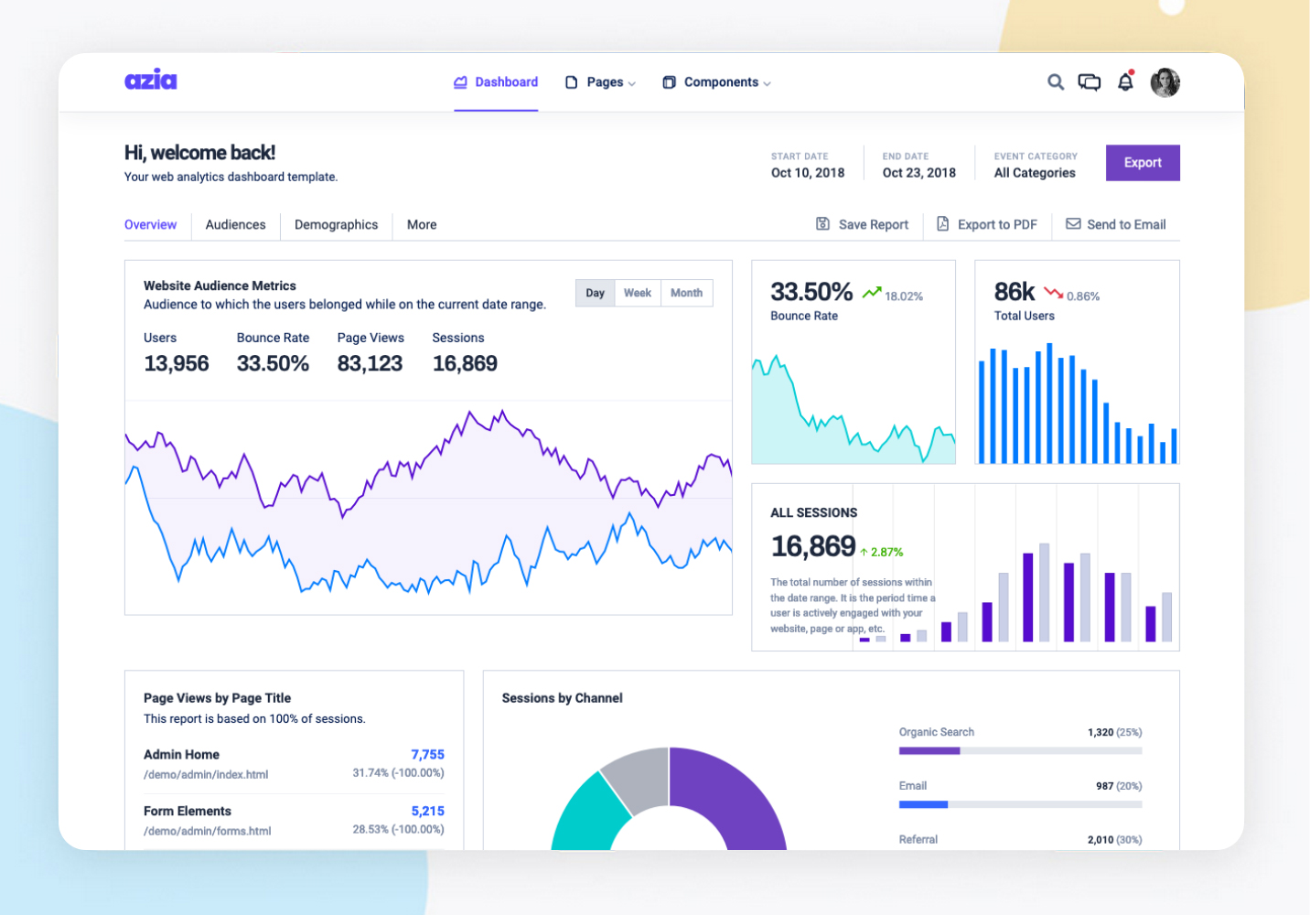Open the Admin Home page entry
The image size is (1310, 915).
point(294,764)
